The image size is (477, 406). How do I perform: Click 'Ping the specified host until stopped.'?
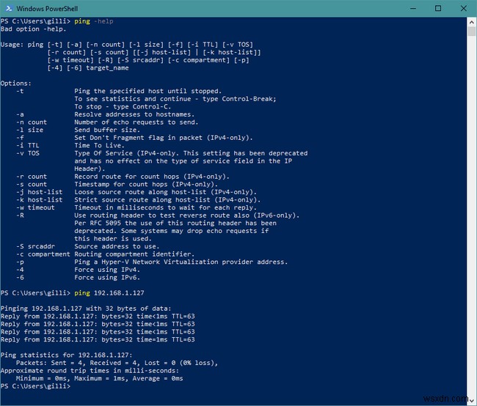148,91
